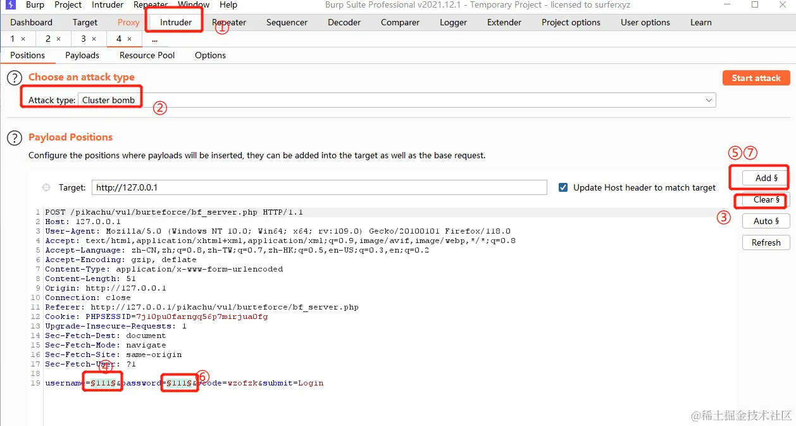The width and height of the screenshot is (796, 426).
Task: Select Intruder attack tab 3
Action: point(83,39)
